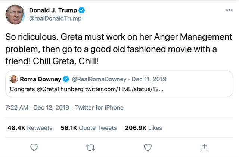Open the share tweet icon
The height and width of the screenshot is (157, 239).
pos(204,147)
